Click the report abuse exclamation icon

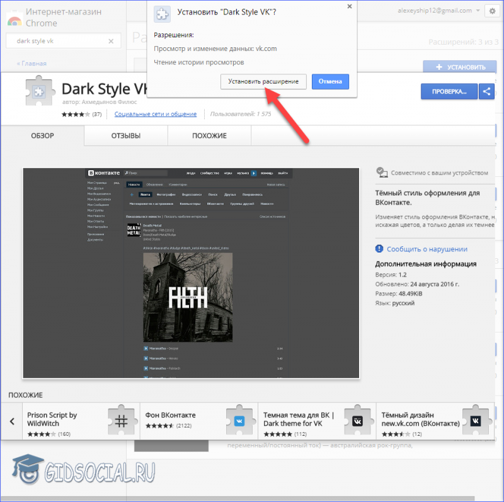pos(379,249)
